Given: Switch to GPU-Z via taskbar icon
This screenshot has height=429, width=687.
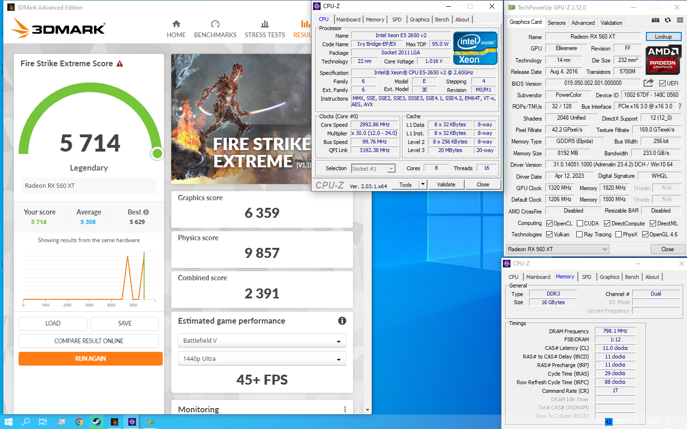Looking at the screenshot, I should (x=150, y=422).
